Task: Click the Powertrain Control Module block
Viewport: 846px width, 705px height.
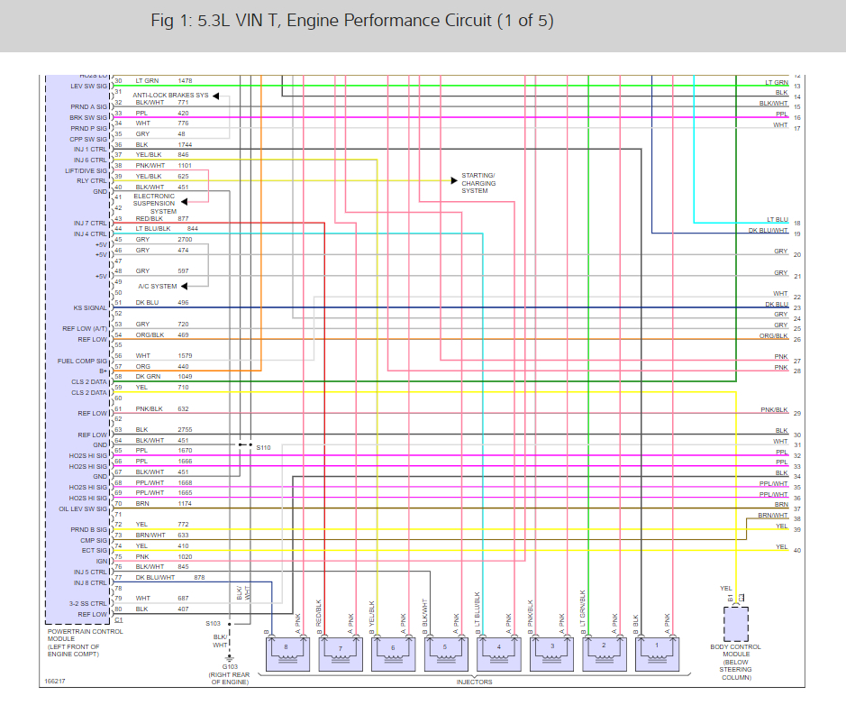Action: click(78, 349)
